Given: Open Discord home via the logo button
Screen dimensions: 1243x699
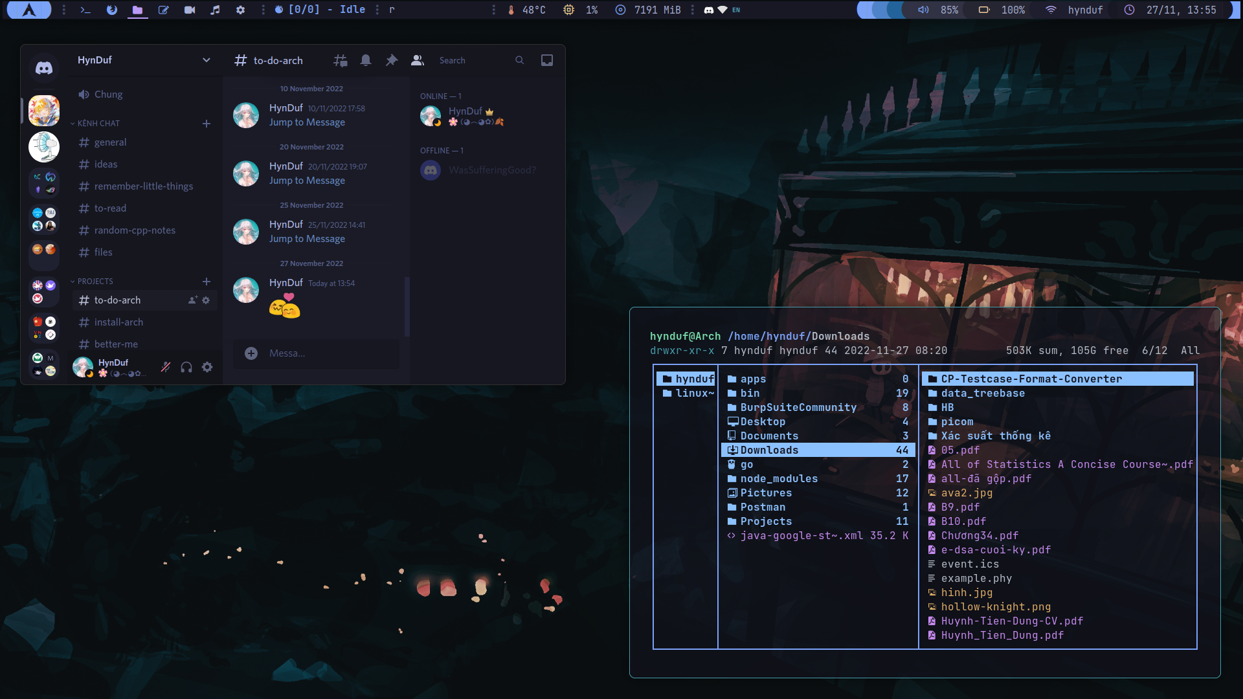Looking at the screenshot, I should pos(44,68).
